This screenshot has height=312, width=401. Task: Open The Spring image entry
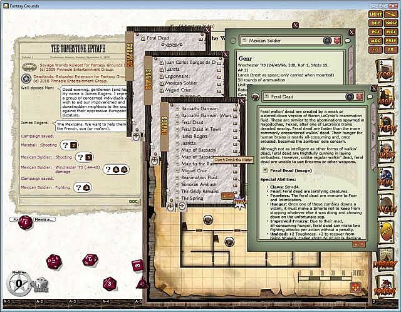[x=192, y=199]
